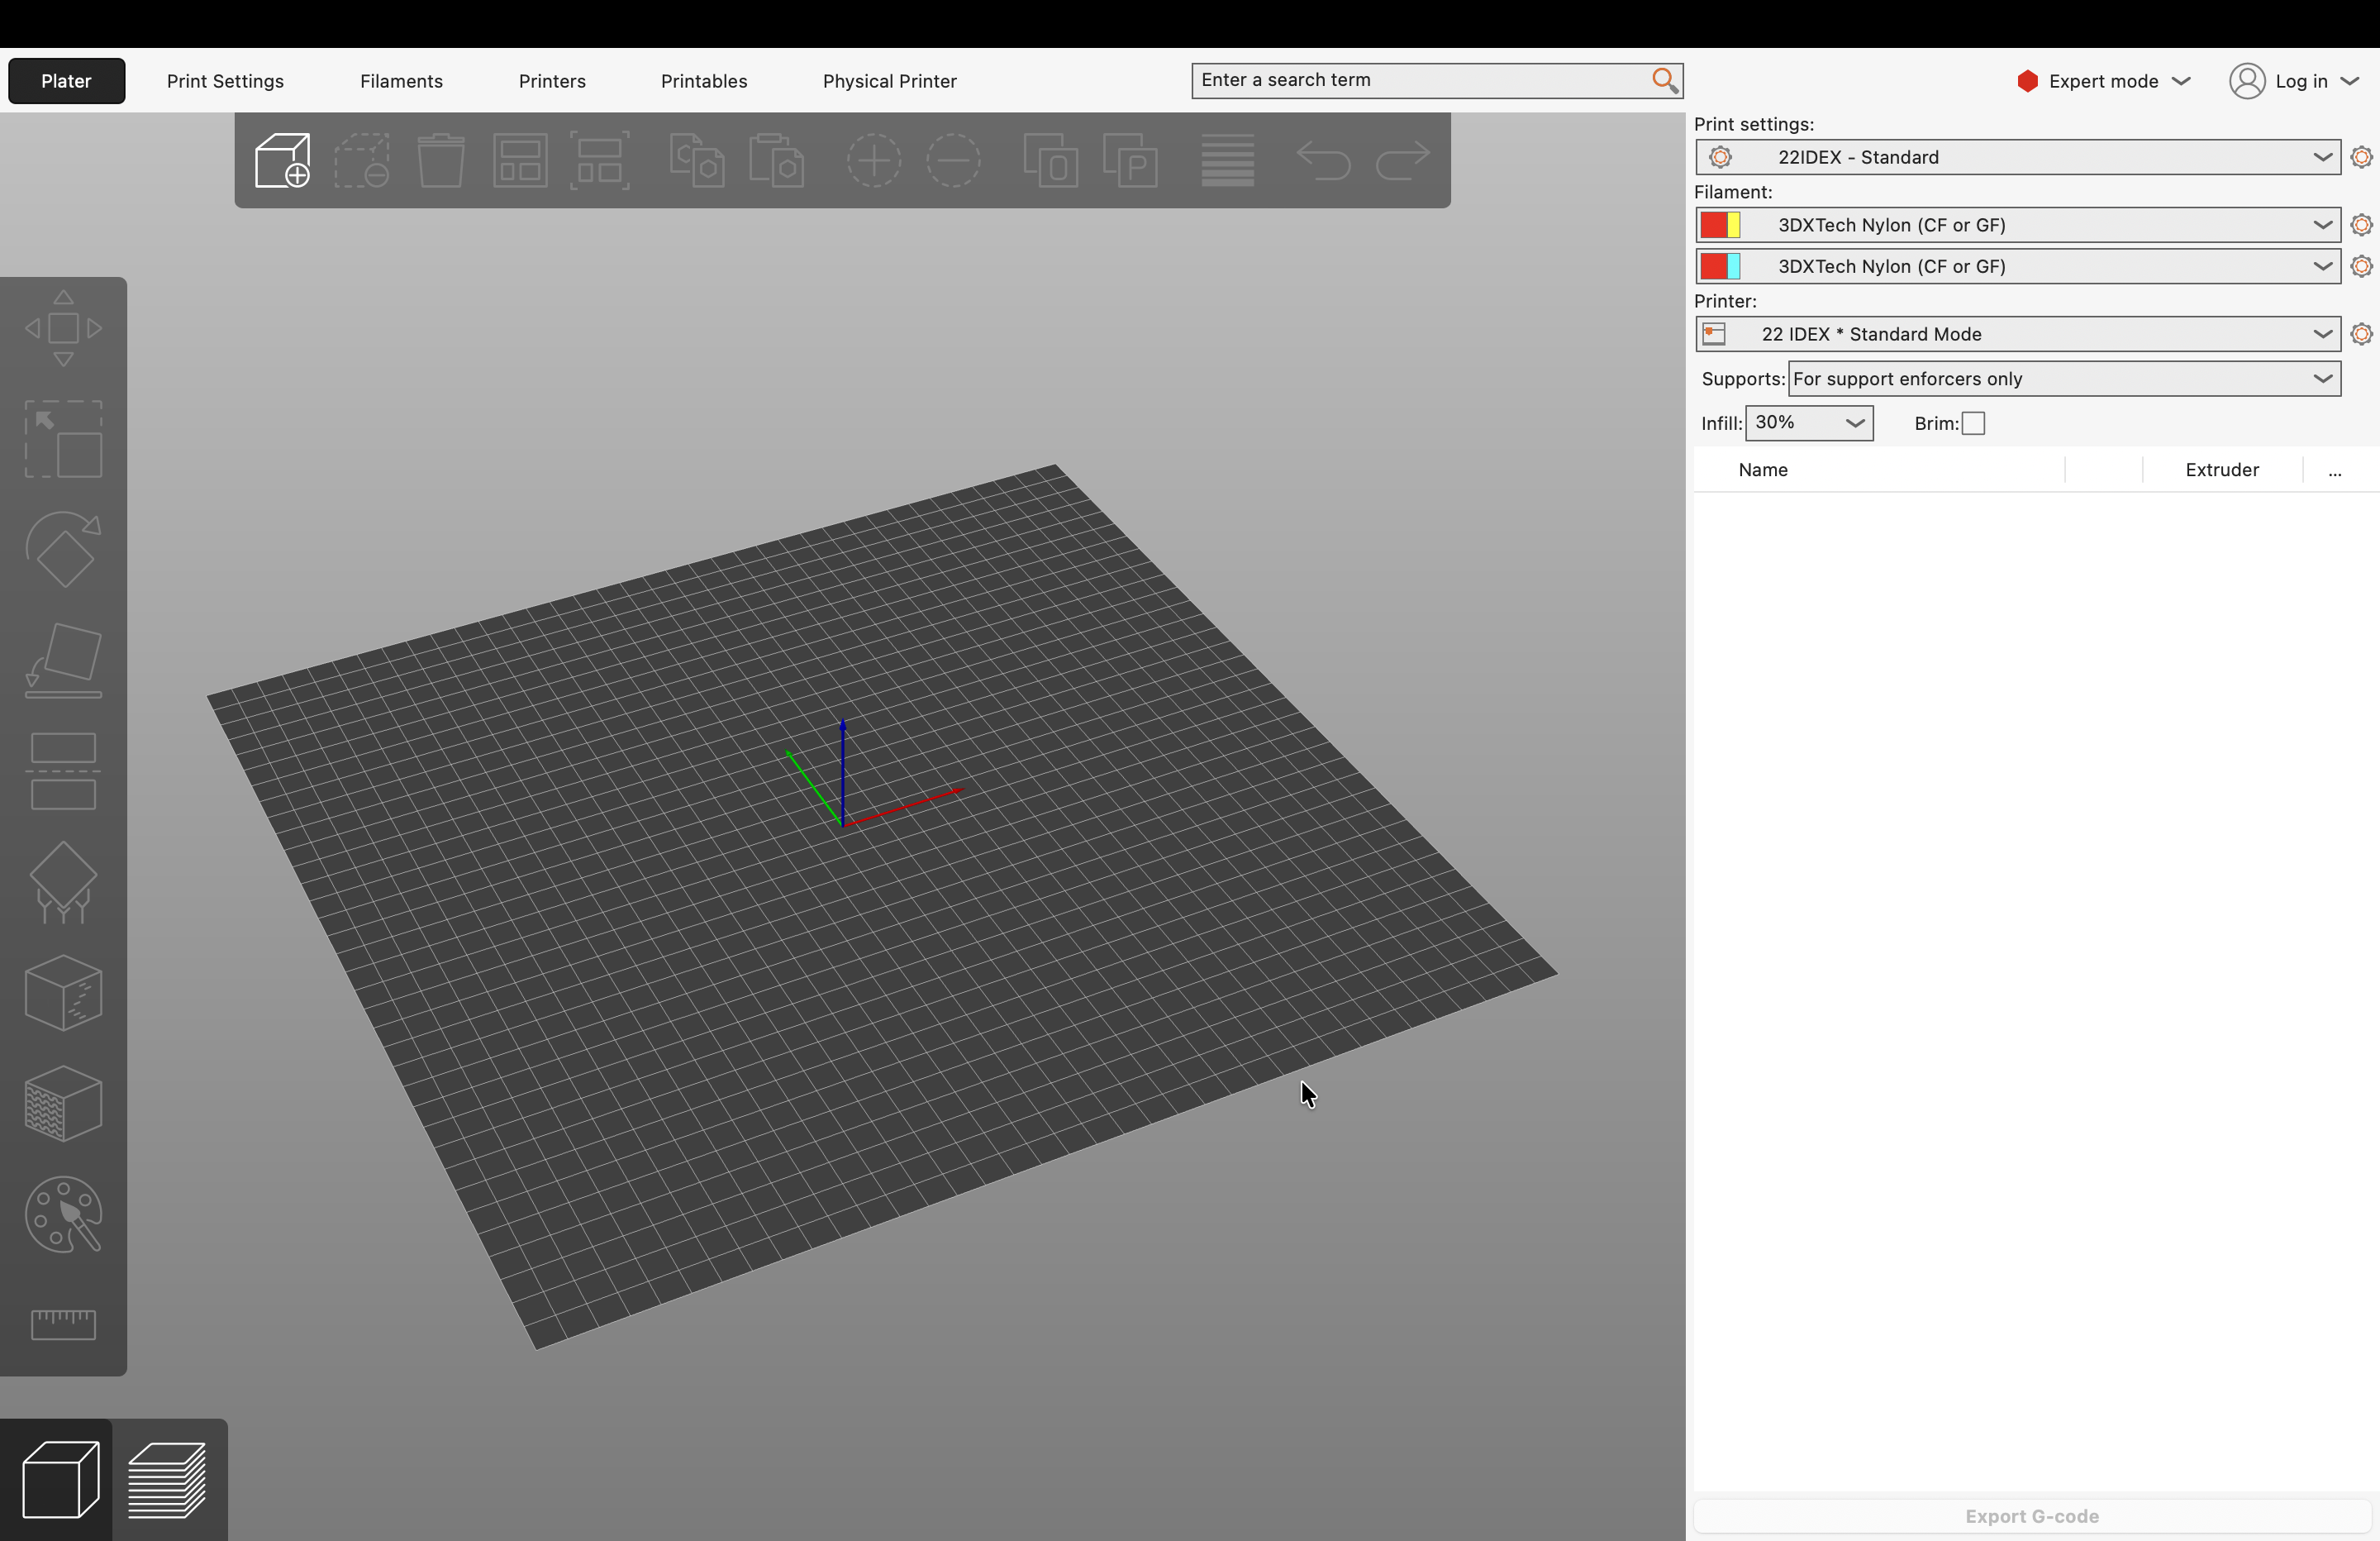Select the Fuzzy skin cube tool
This screenshot has height=1541, width=2380.
(x=63, y=1104)
